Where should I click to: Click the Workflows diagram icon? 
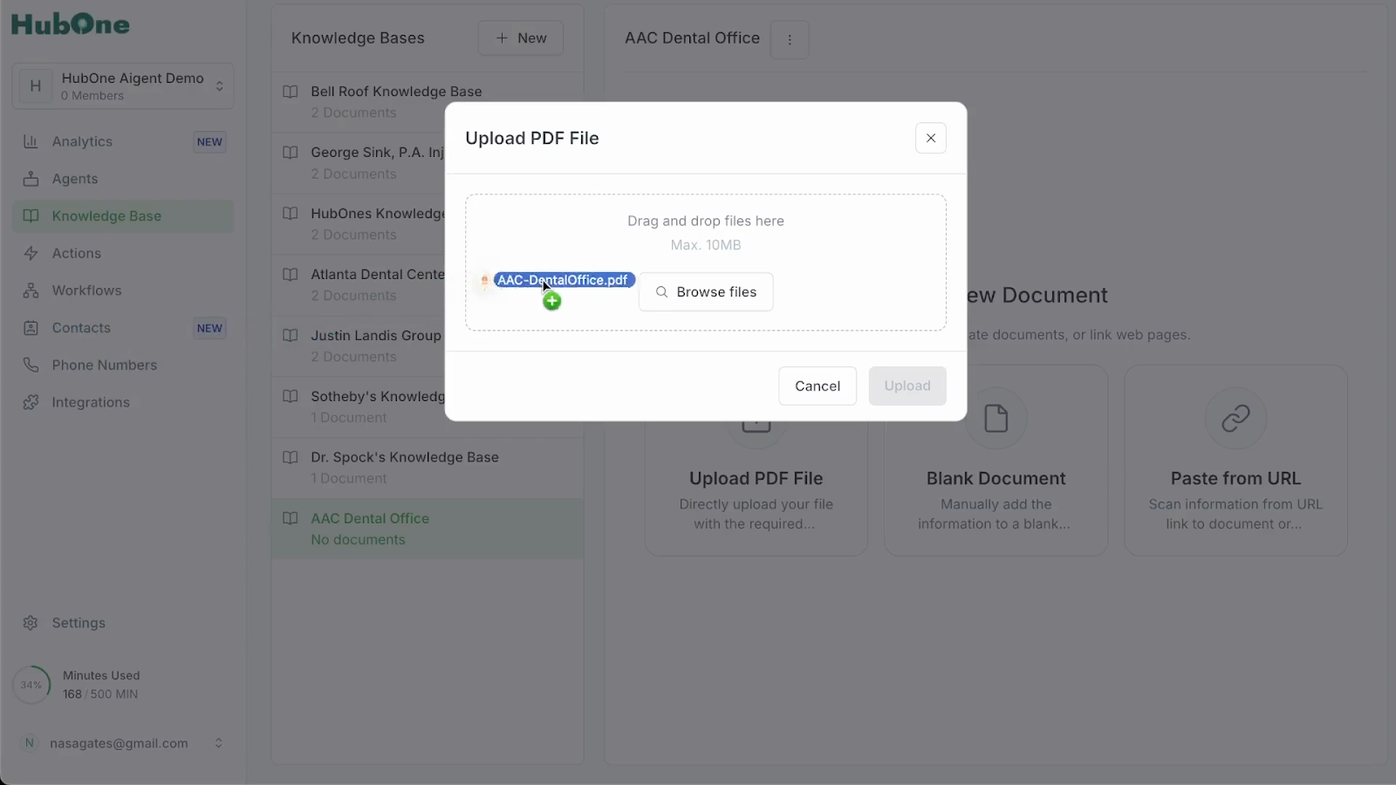[31, 290]
